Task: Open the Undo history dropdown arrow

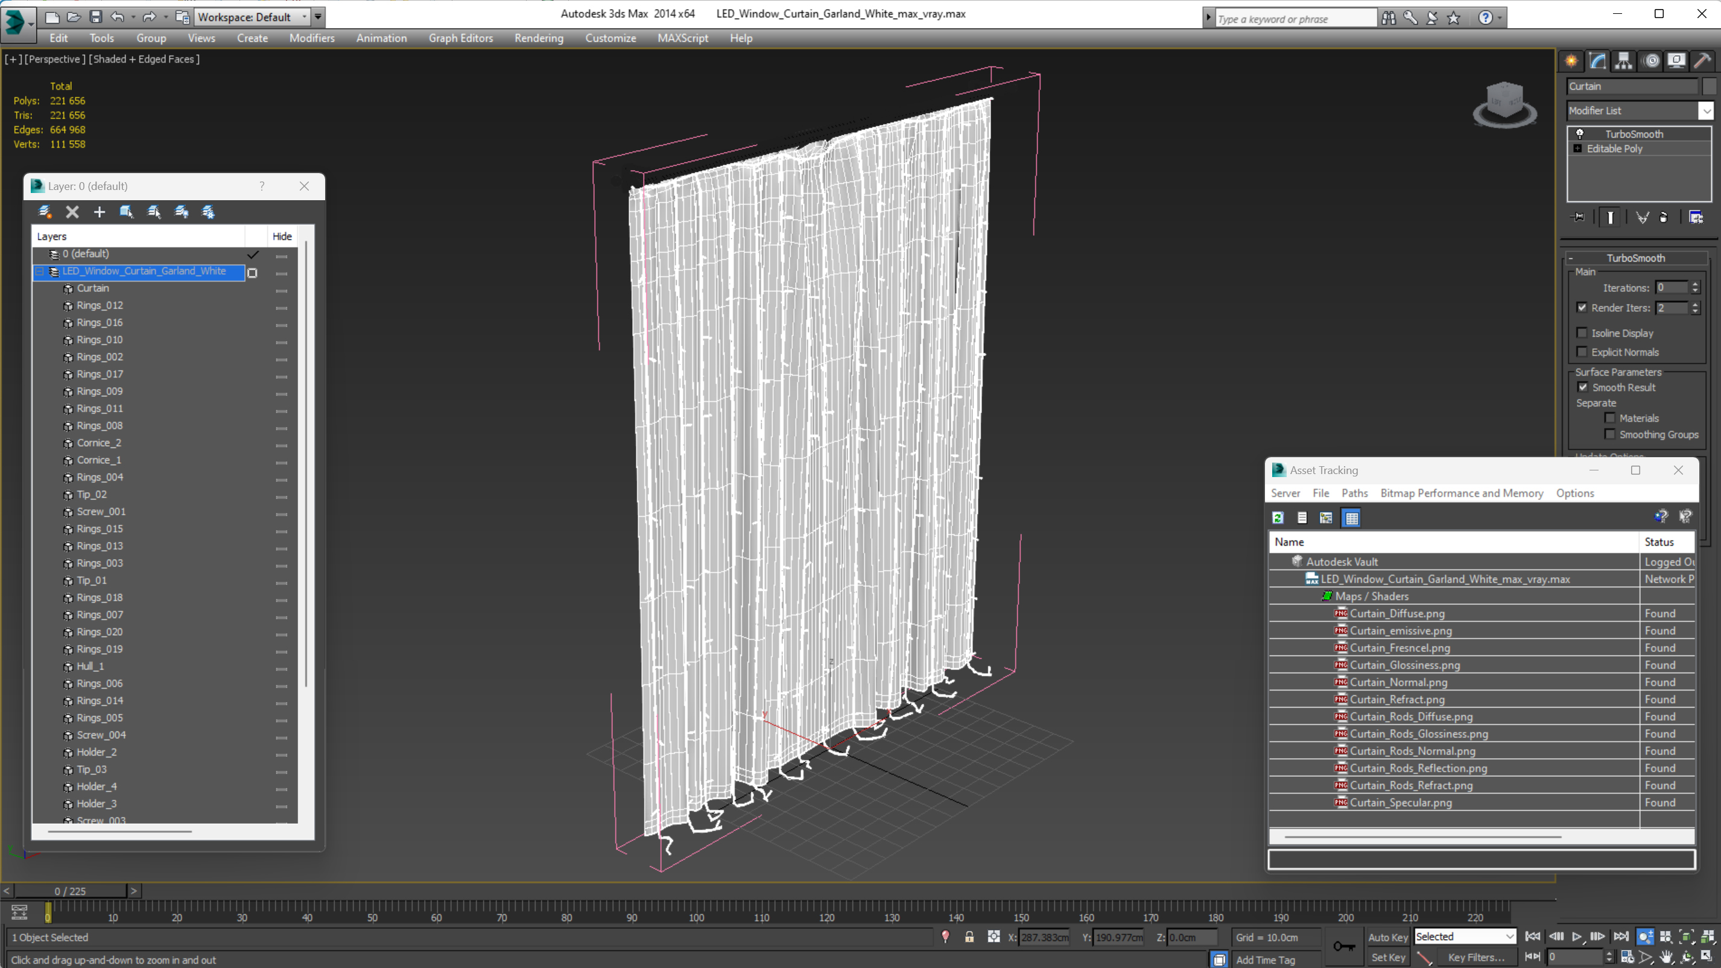Action: 133,17
